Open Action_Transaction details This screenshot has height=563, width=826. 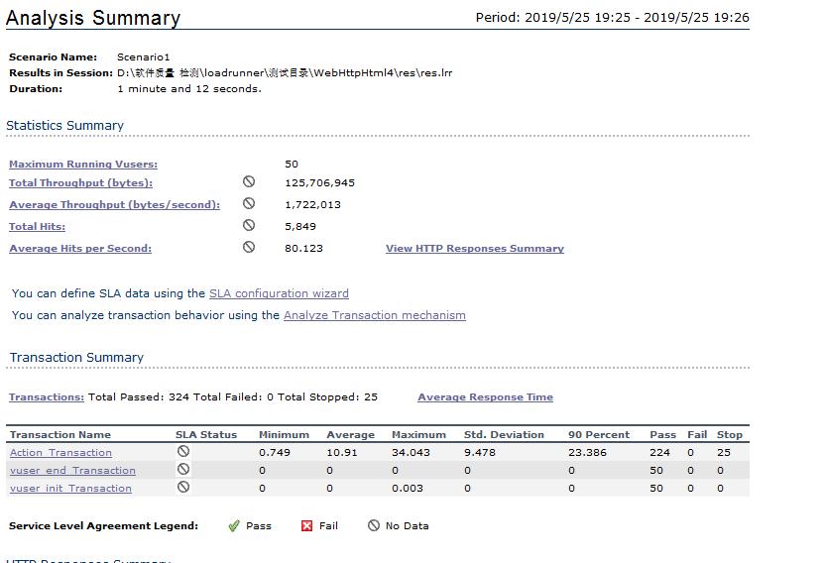pyautogui.click(x=60, y=453)
